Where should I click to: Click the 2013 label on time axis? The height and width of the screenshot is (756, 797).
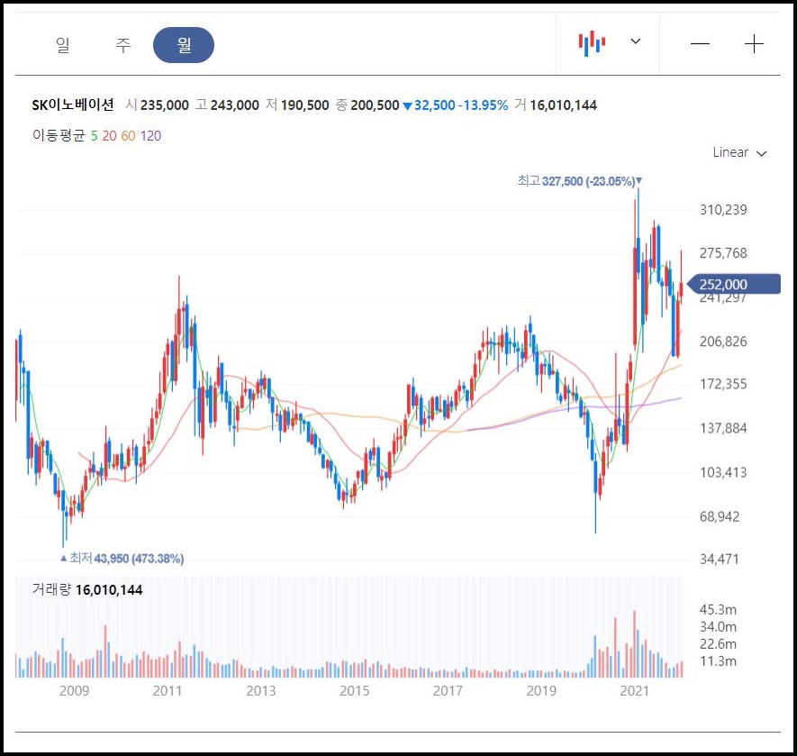tap(261, 691)
